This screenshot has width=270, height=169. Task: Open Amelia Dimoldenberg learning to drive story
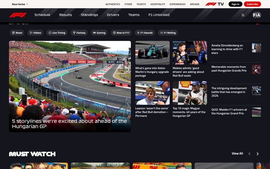click(x=227, y=49)
